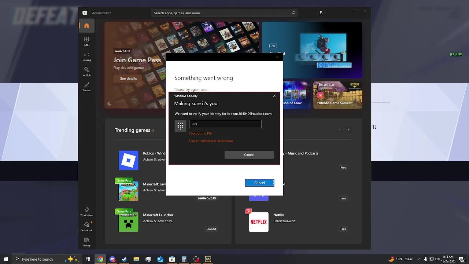Open Chrome from the taskbar
469x264 pixels.
pos(100,259)
